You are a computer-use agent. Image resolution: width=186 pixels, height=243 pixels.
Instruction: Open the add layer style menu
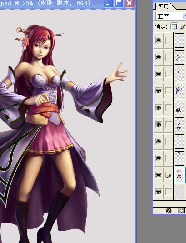pos(170,211)
